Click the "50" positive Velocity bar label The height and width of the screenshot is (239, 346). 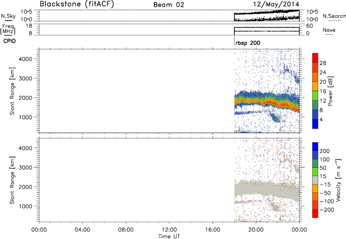click(x=323, y=168)
